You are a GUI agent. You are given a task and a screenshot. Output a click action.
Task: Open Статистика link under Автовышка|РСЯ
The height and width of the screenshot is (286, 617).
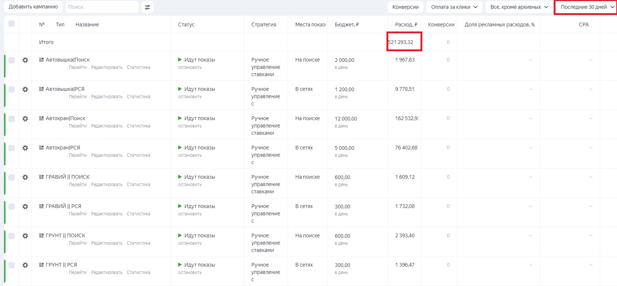click(x=138, y=97)
